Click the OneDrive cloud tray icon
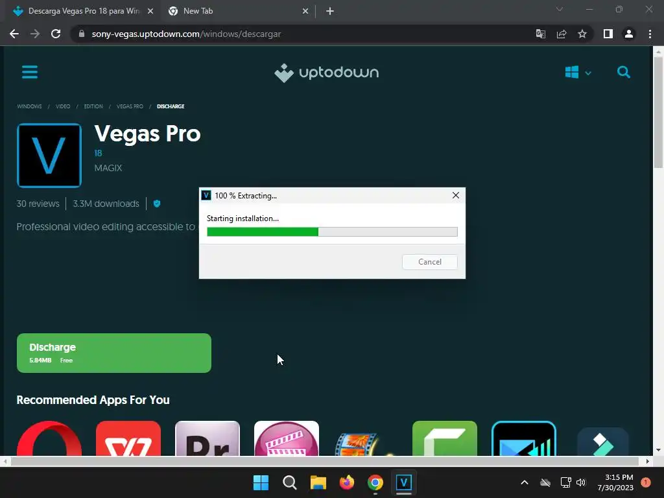This screenshot has width=664, height=498. coord(545,482)
